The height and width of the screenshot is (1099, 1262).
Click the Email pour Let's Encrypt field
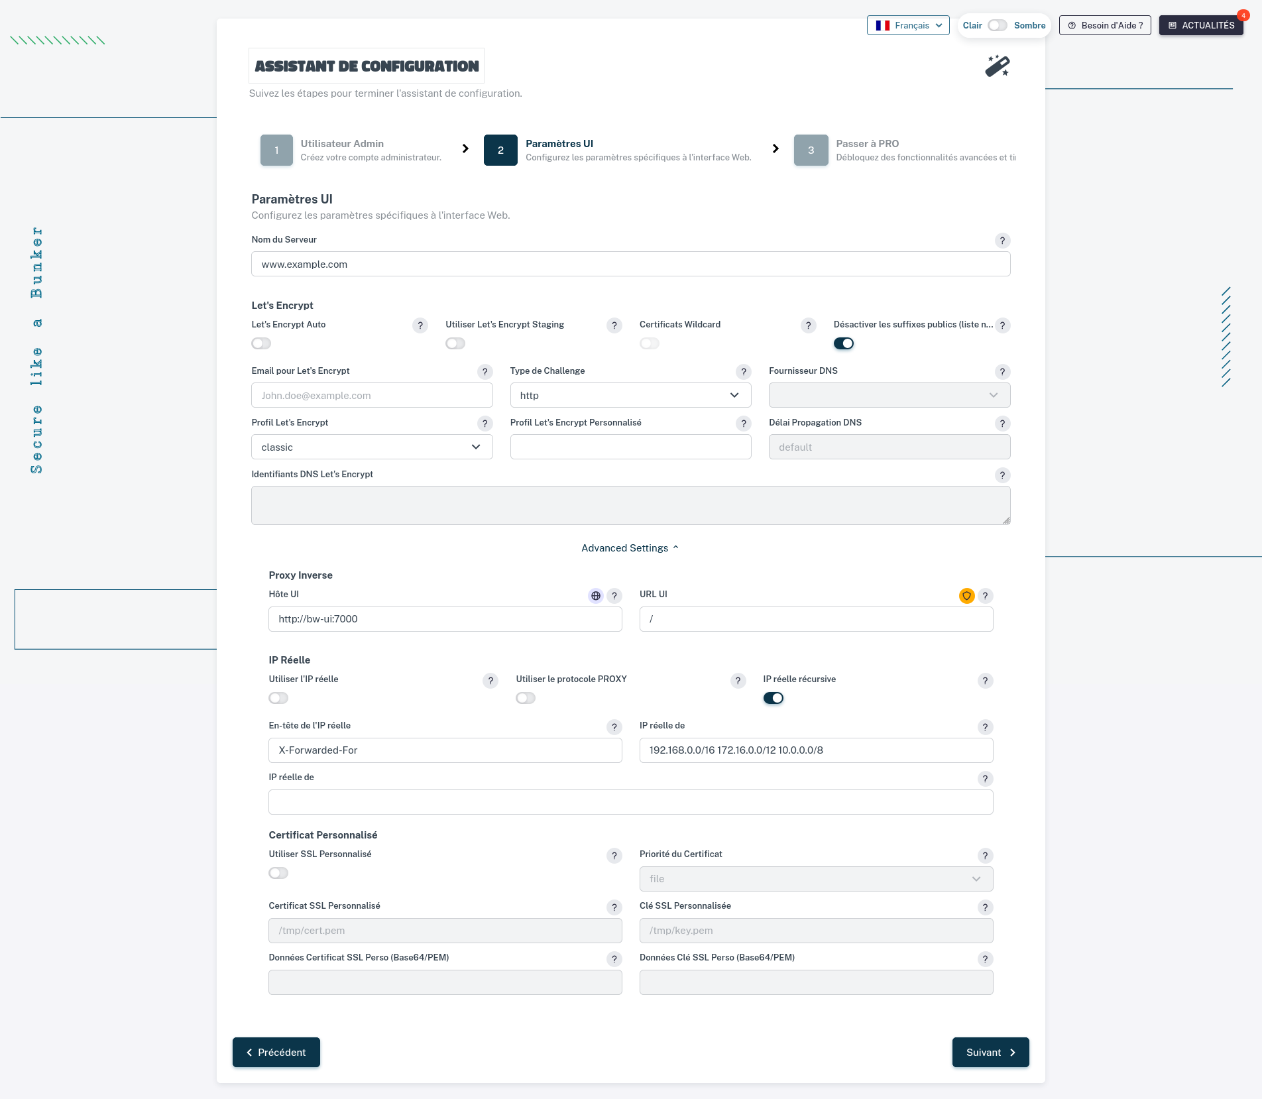371,395
